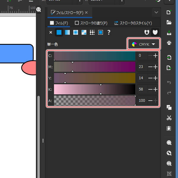The height and width of the screenshot is (178, 178).
Task: Click the unset paint question mark icon
Action: pyautogui.click(x=109, y=32)
